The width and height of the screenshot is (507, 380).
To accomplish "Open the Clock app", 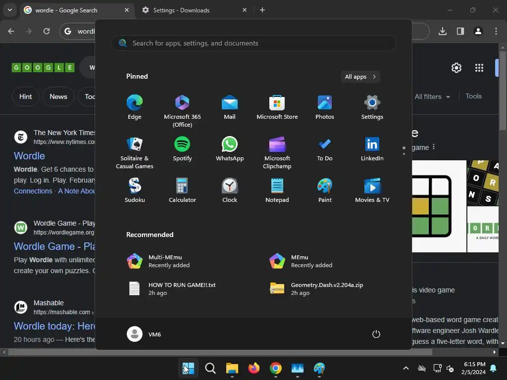I will [x=230, y=190].
